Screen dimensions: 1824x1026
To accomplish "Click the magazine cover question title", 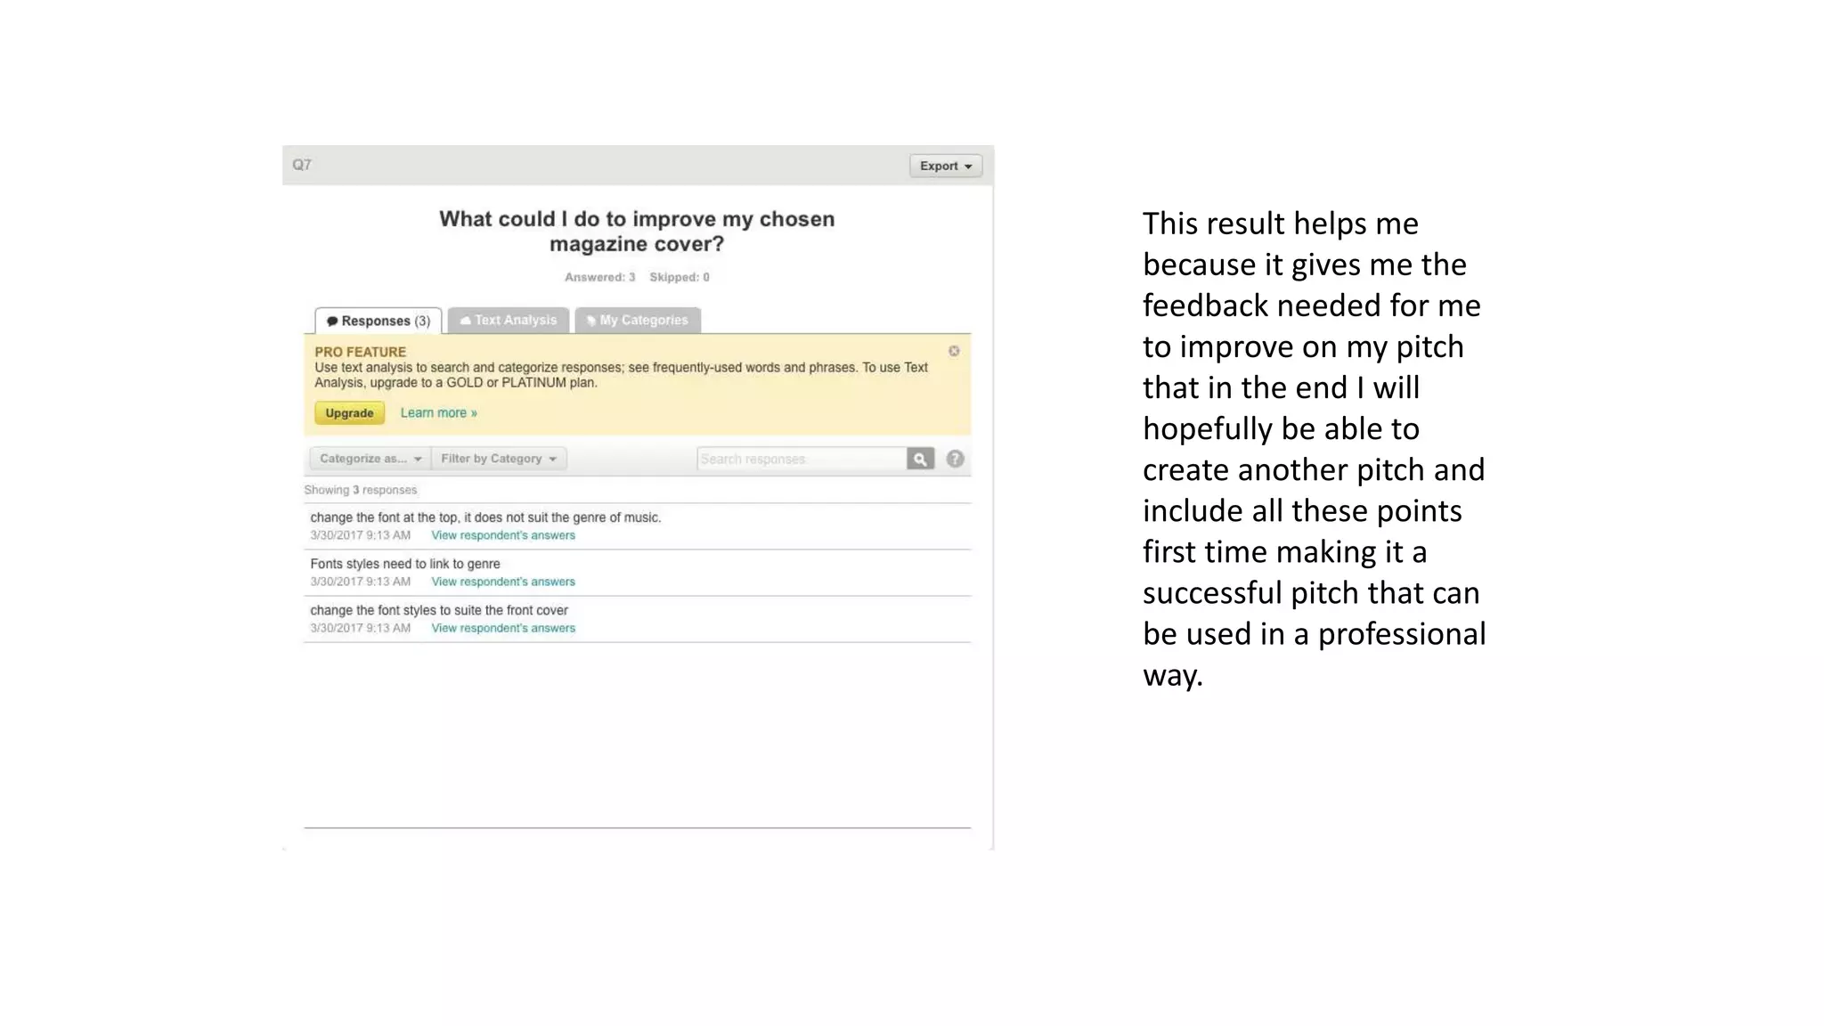I will pos(637,232).
